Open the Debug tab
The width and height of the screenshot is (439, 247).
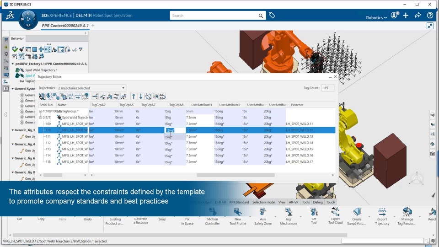318,202
